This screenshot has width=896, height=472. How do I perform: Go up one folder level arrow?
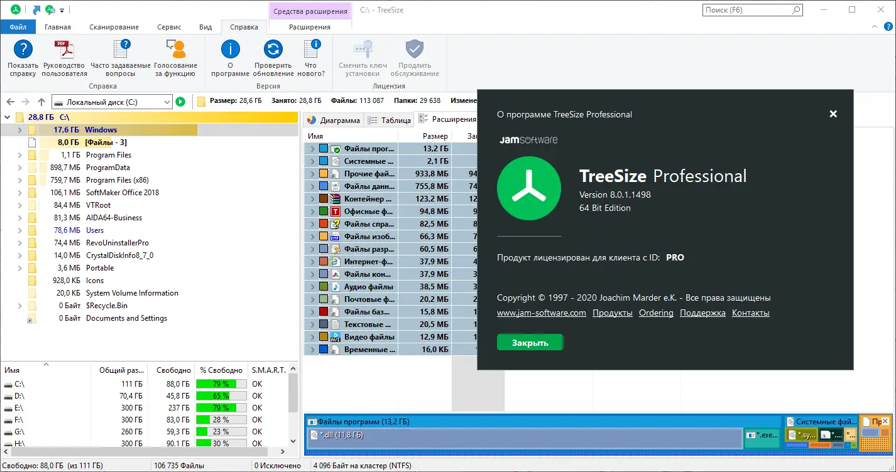pyautogui.click(x=41, y=102)
